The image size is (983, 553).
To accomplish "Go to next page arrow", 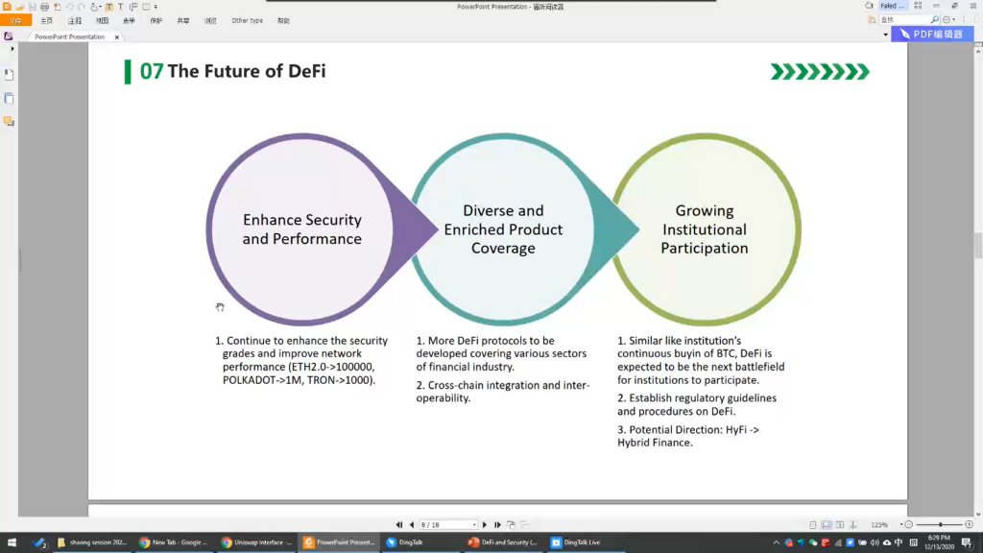I will point(485,525).
